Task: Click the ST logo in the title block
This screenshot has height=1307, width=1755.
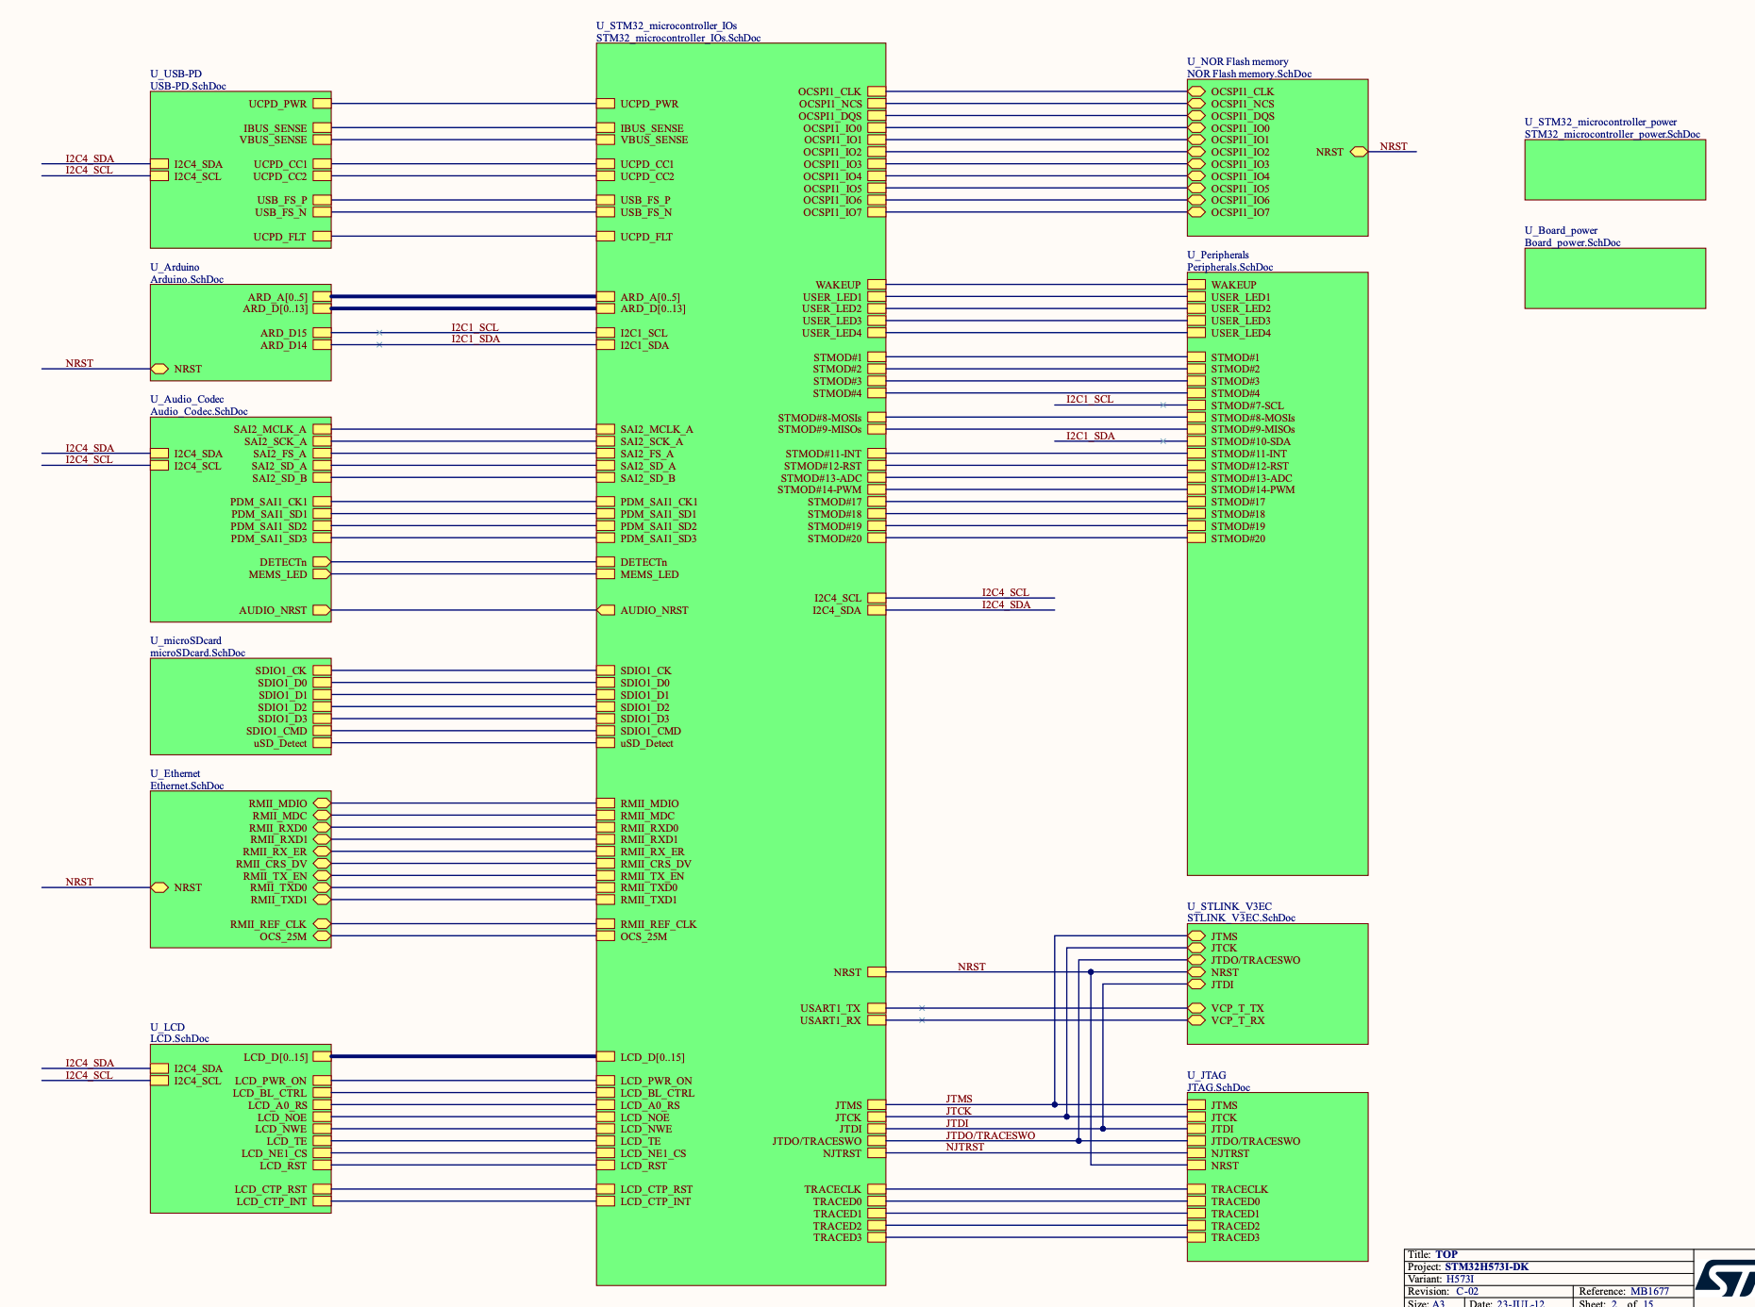Action: [1727, 1279]
